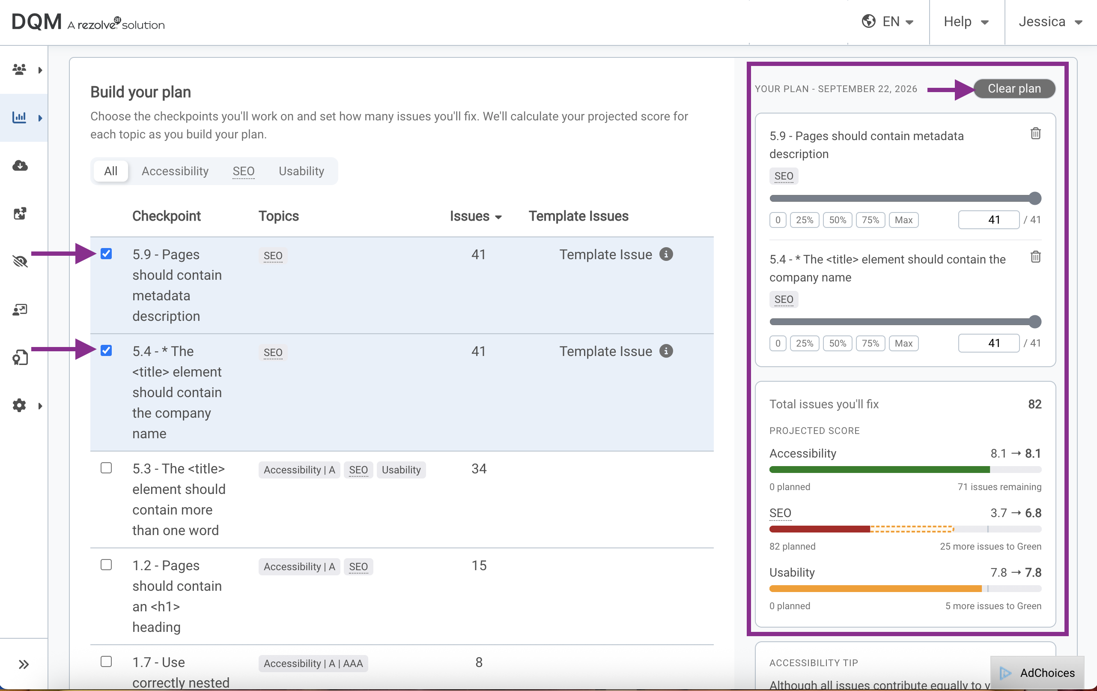Remove checkpoint 5.4 using its trash icon
Screen dimensions: 1097x691
coord(1035,257)
